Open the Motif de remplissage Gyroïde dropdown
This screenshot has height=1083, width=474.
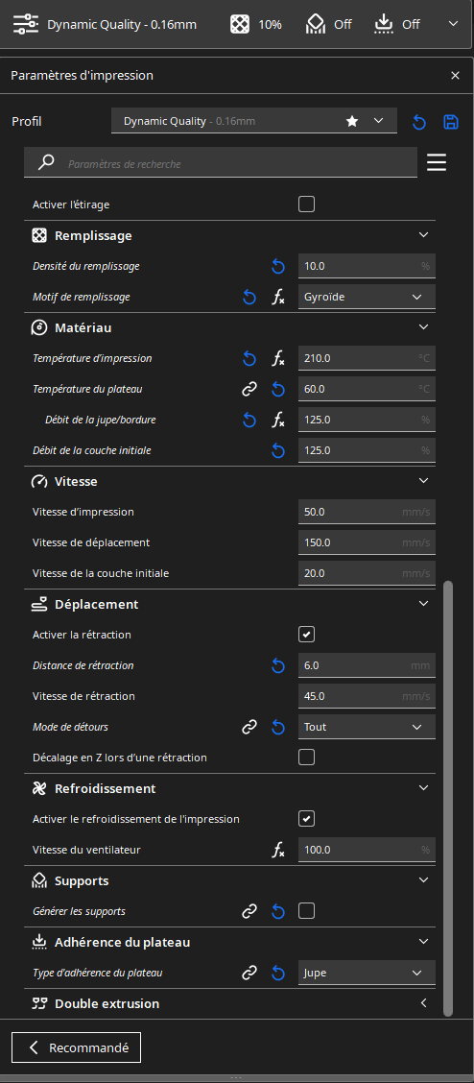tap(367, 297)
